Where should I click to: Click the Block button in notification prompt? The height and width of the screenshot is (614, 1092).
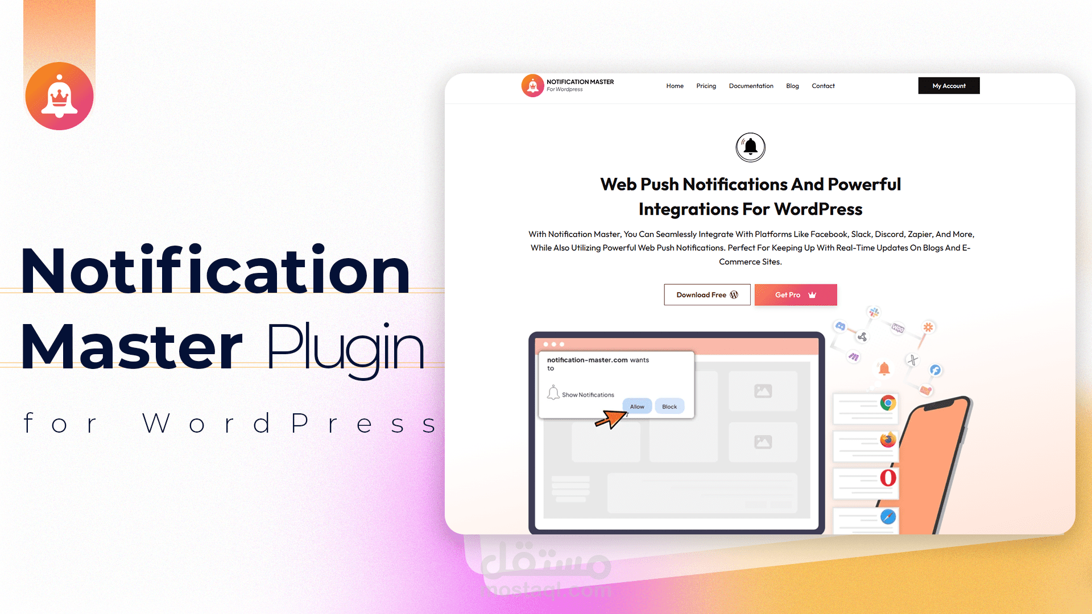click(x=669, y=405)
